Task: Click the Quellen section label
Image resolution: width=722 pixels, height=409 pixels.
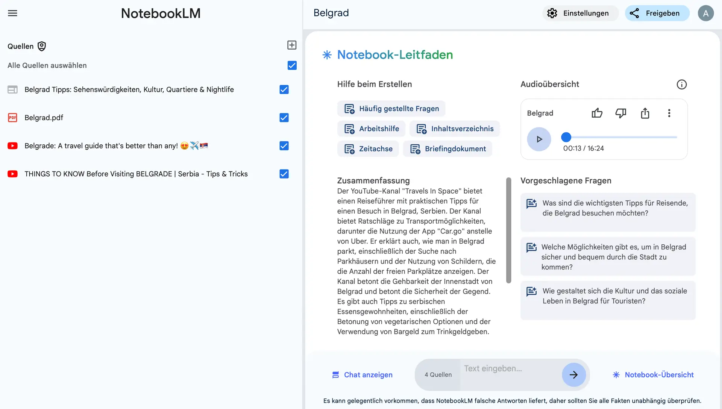Action: [20, 46]
